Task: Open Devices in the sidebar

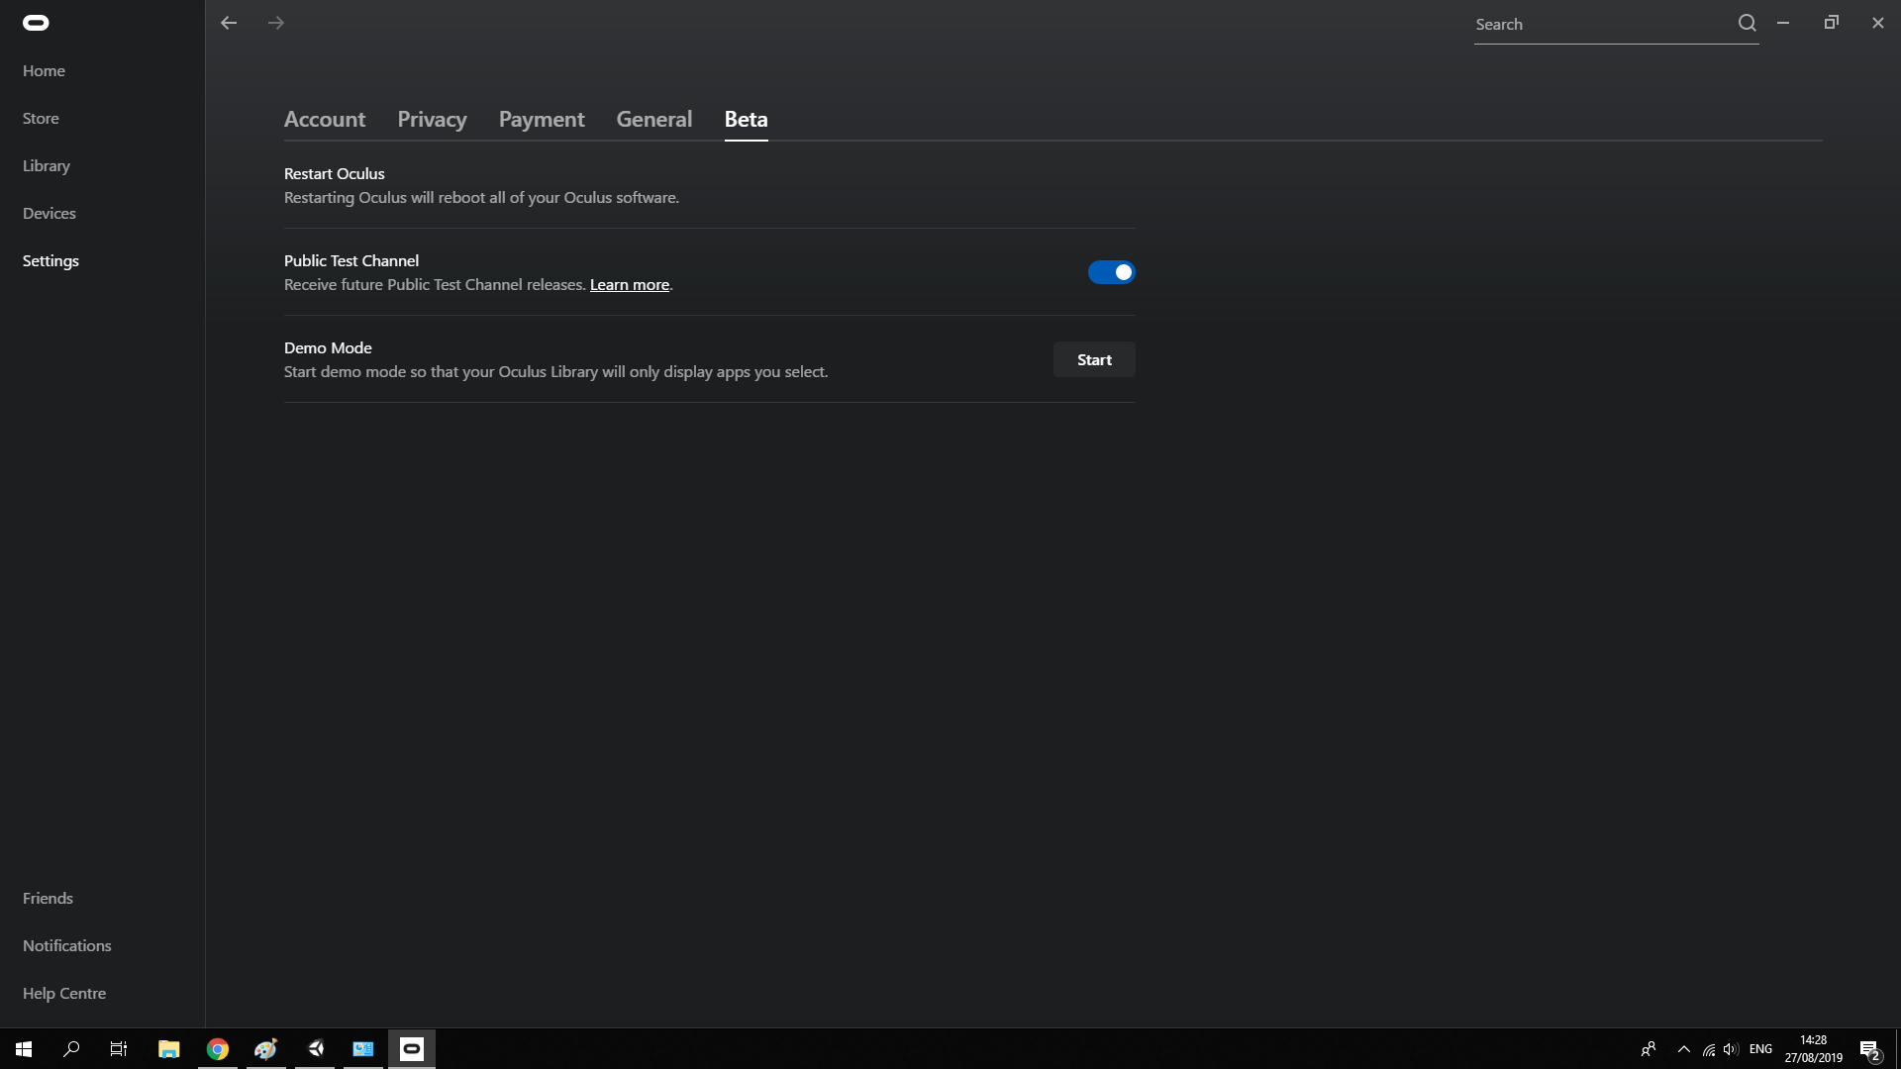Action: point(50,213)
